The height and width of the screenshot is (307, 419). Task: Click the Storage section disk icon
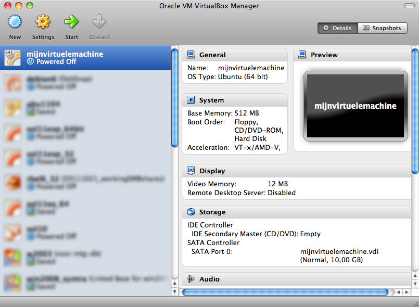click(x=191, y=212)
